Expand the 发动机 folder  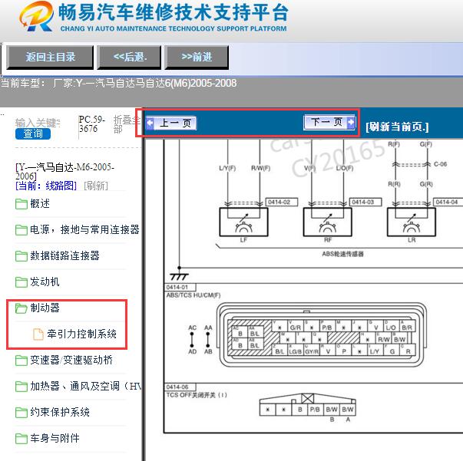45,282
